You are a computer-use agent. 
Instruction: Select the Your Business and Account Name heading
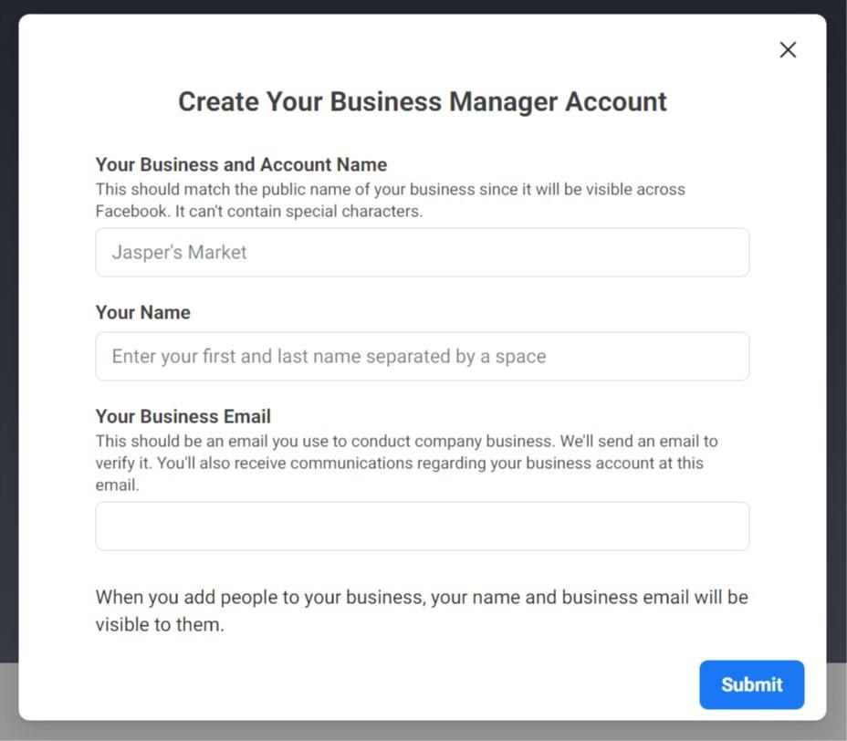click(x=240, y=164)
